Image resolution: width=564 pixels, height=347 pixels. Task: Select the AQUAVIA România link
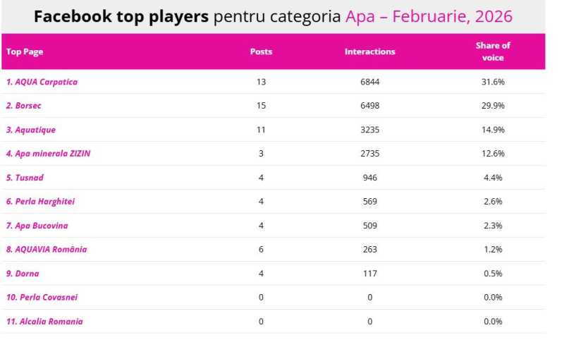(47, 250)
